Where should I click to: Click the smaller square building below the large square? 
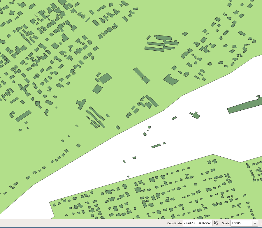[x=97, y=89]
